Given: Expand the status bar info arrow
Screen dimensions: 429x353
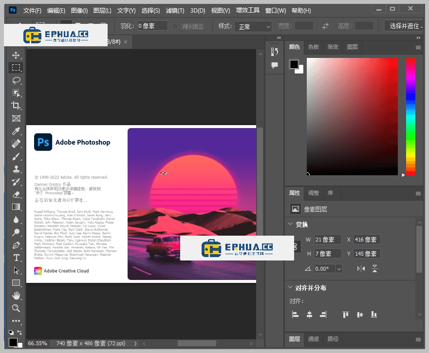Looking at the screenshot, I should (x=135, y=343).
